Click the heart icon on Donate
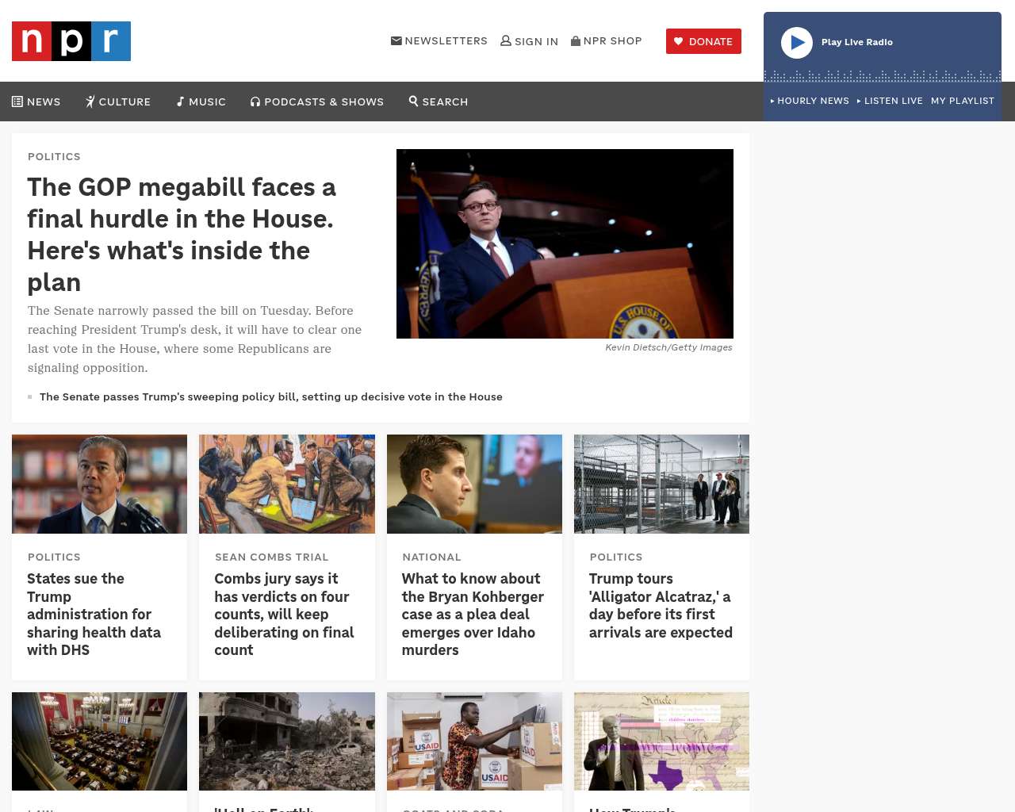 679,41
